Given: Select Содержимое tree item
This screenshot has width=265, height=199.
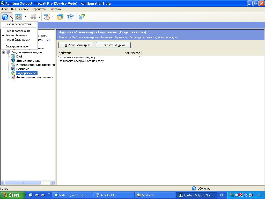Looking at the screenshot, I should (27, 73).
